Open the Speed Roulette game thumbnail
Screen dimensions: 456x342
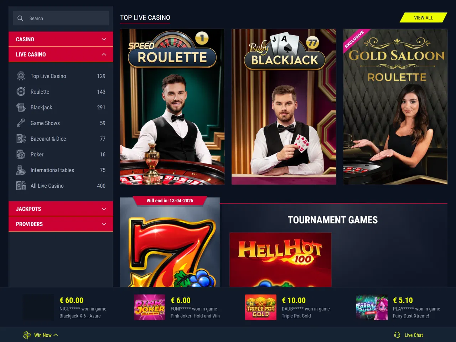pos(172,107)
